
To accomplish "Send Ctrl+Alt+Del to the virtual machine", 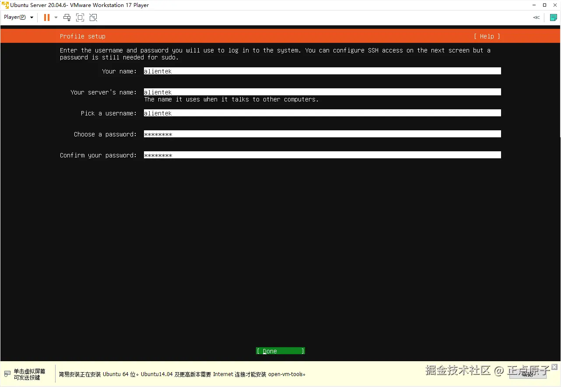I will pos(67,17).
